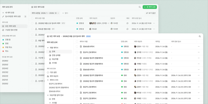Screen dimensions: 208x104
Task: Click search icon in contract detail panel header
Action: pos(200,36)
